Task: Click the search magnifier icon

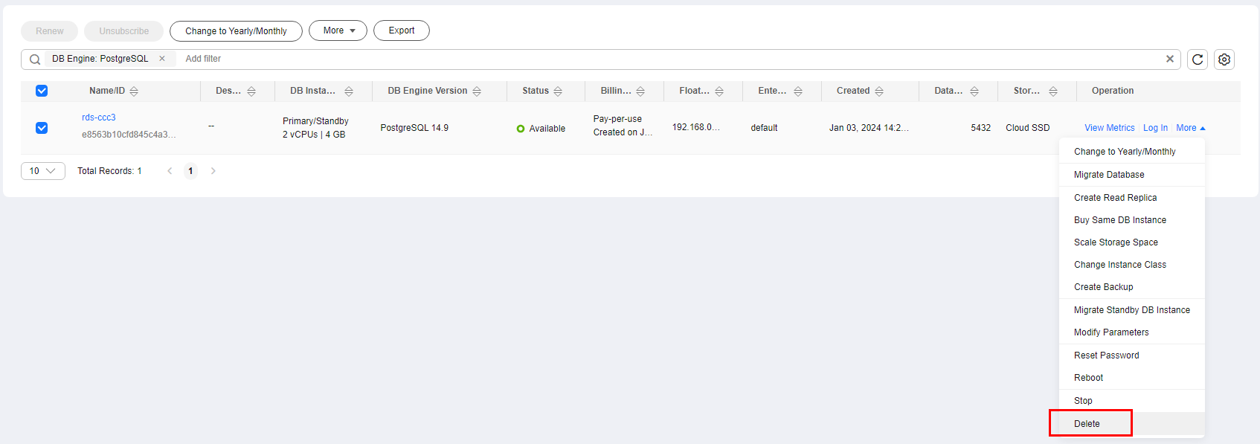Action: coord(35,59)
